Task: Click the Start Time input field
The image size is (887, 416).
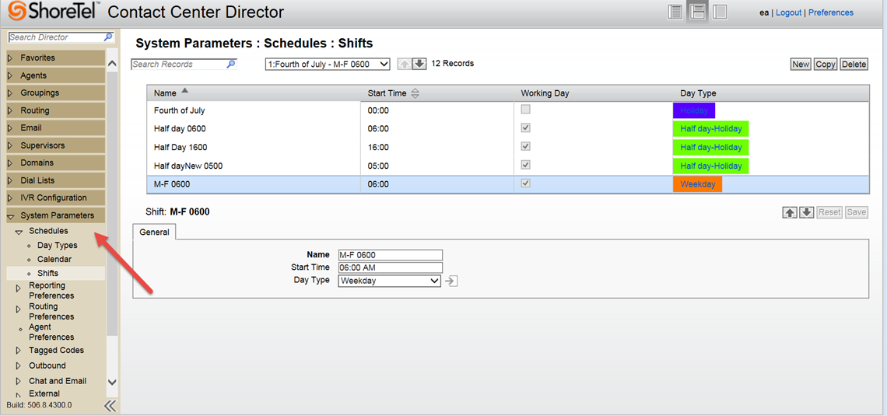Action: [390, 267]
